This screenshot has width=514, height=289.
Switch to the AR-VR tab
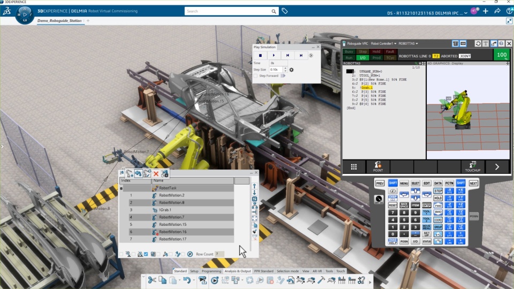[317, 271]
